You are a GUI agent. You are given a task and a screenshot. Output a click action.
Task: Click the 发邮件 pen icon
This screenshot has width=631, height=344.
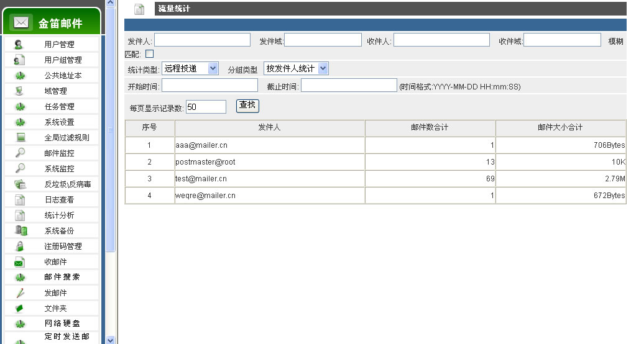click(19, 292)
